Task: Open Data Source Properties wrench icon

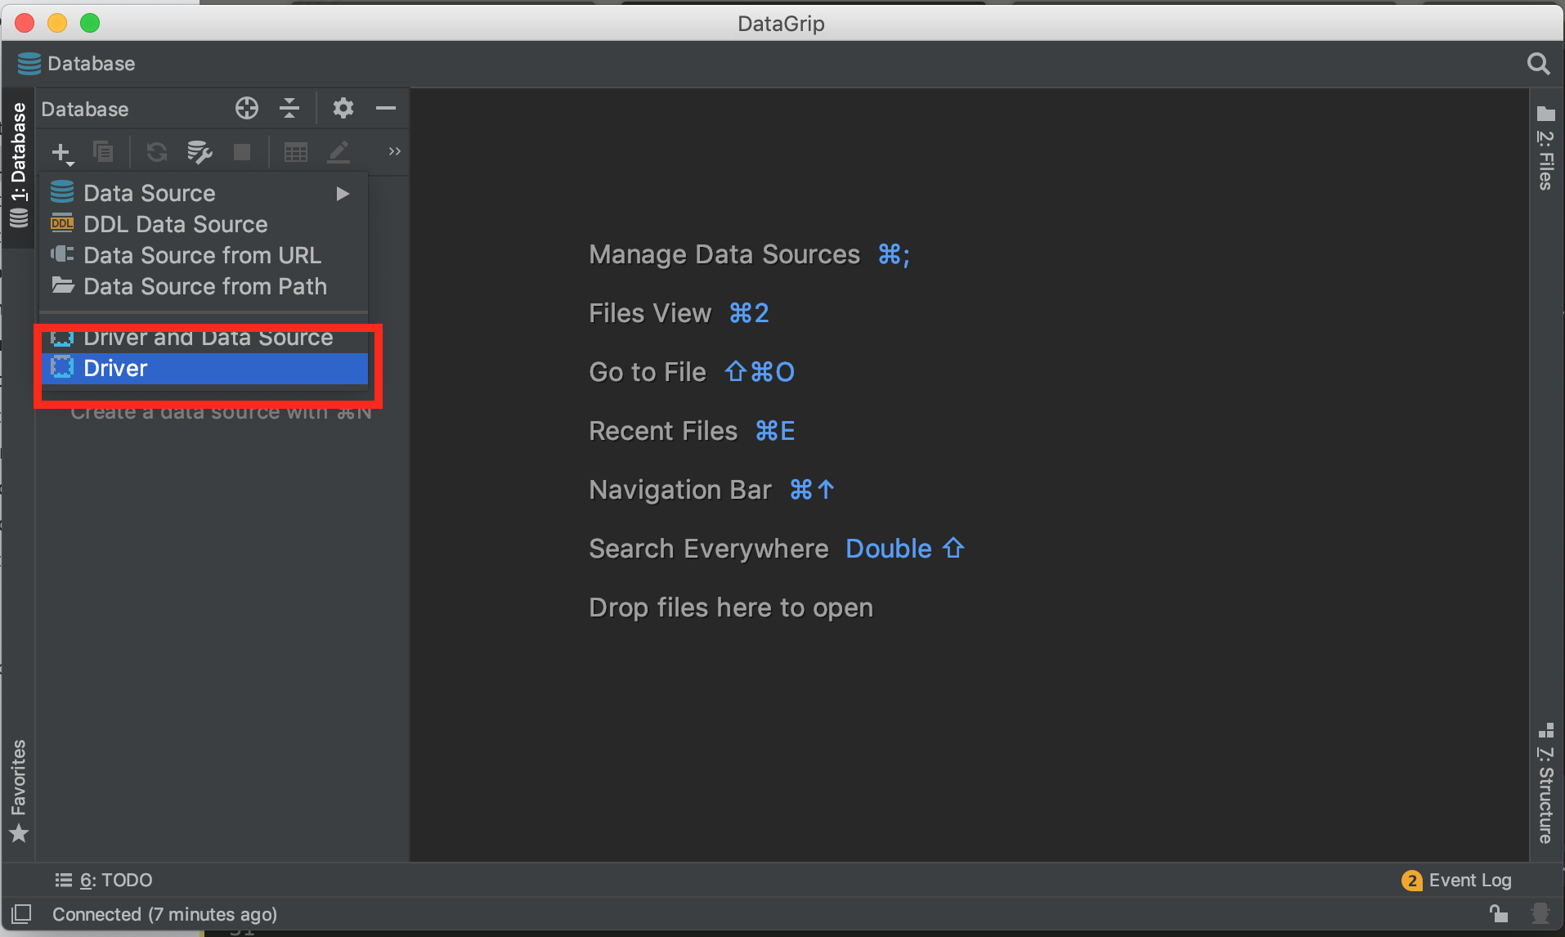Action: pos(200,152)
